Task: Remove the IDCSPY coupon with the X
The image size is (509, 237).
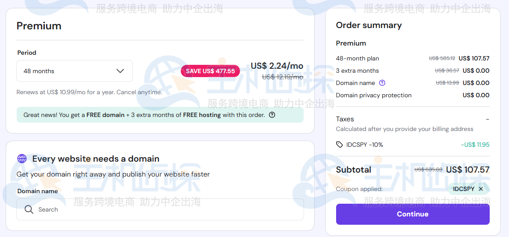Action: pos(481,189)
